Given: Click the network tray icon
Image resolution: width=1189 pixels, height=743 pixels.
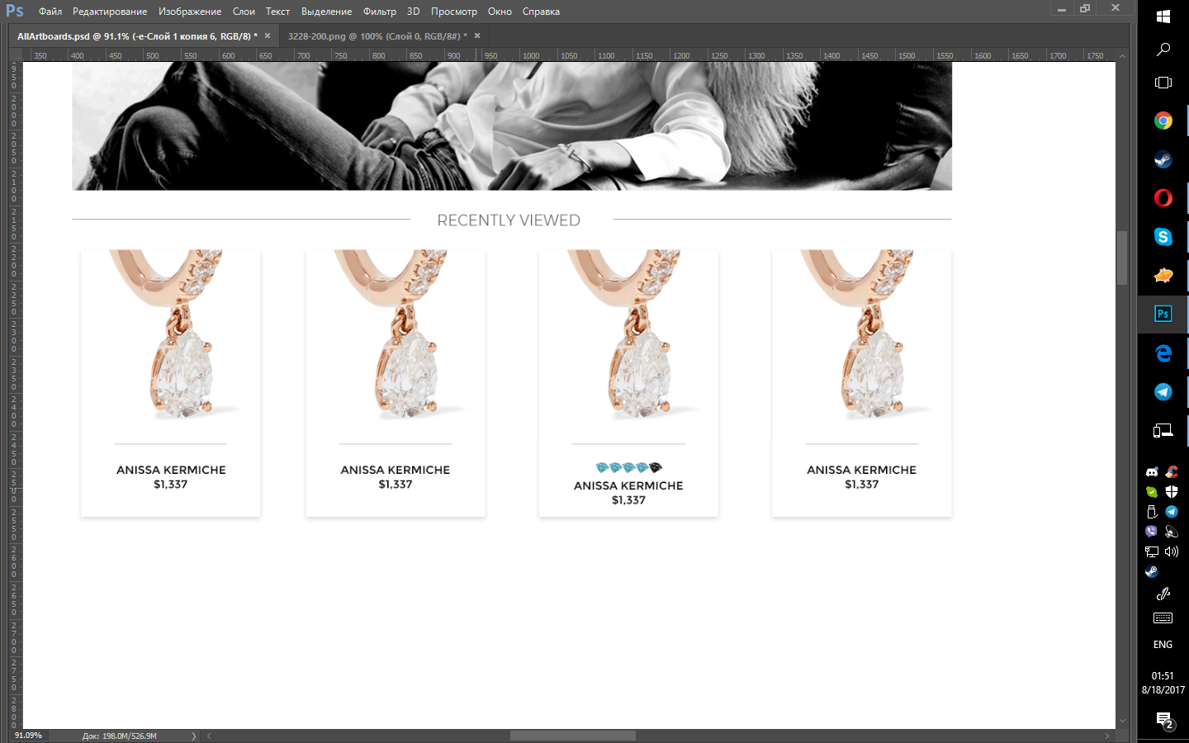Looking at the screenshot, I should (1152, 551).
